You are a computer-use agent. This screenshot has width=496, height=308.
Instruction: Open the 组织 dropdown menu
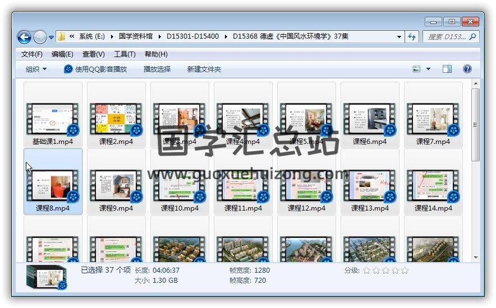point(36,69)
